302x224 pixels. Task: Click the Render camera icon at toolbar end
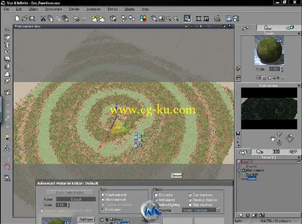[236, 19]
